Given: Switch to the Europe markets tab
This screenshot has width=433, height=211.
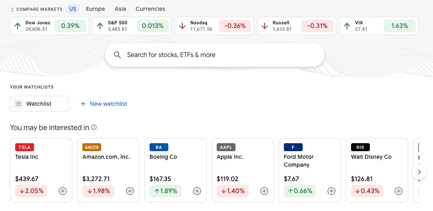Looking at the screenshot, I should [95, 9].
